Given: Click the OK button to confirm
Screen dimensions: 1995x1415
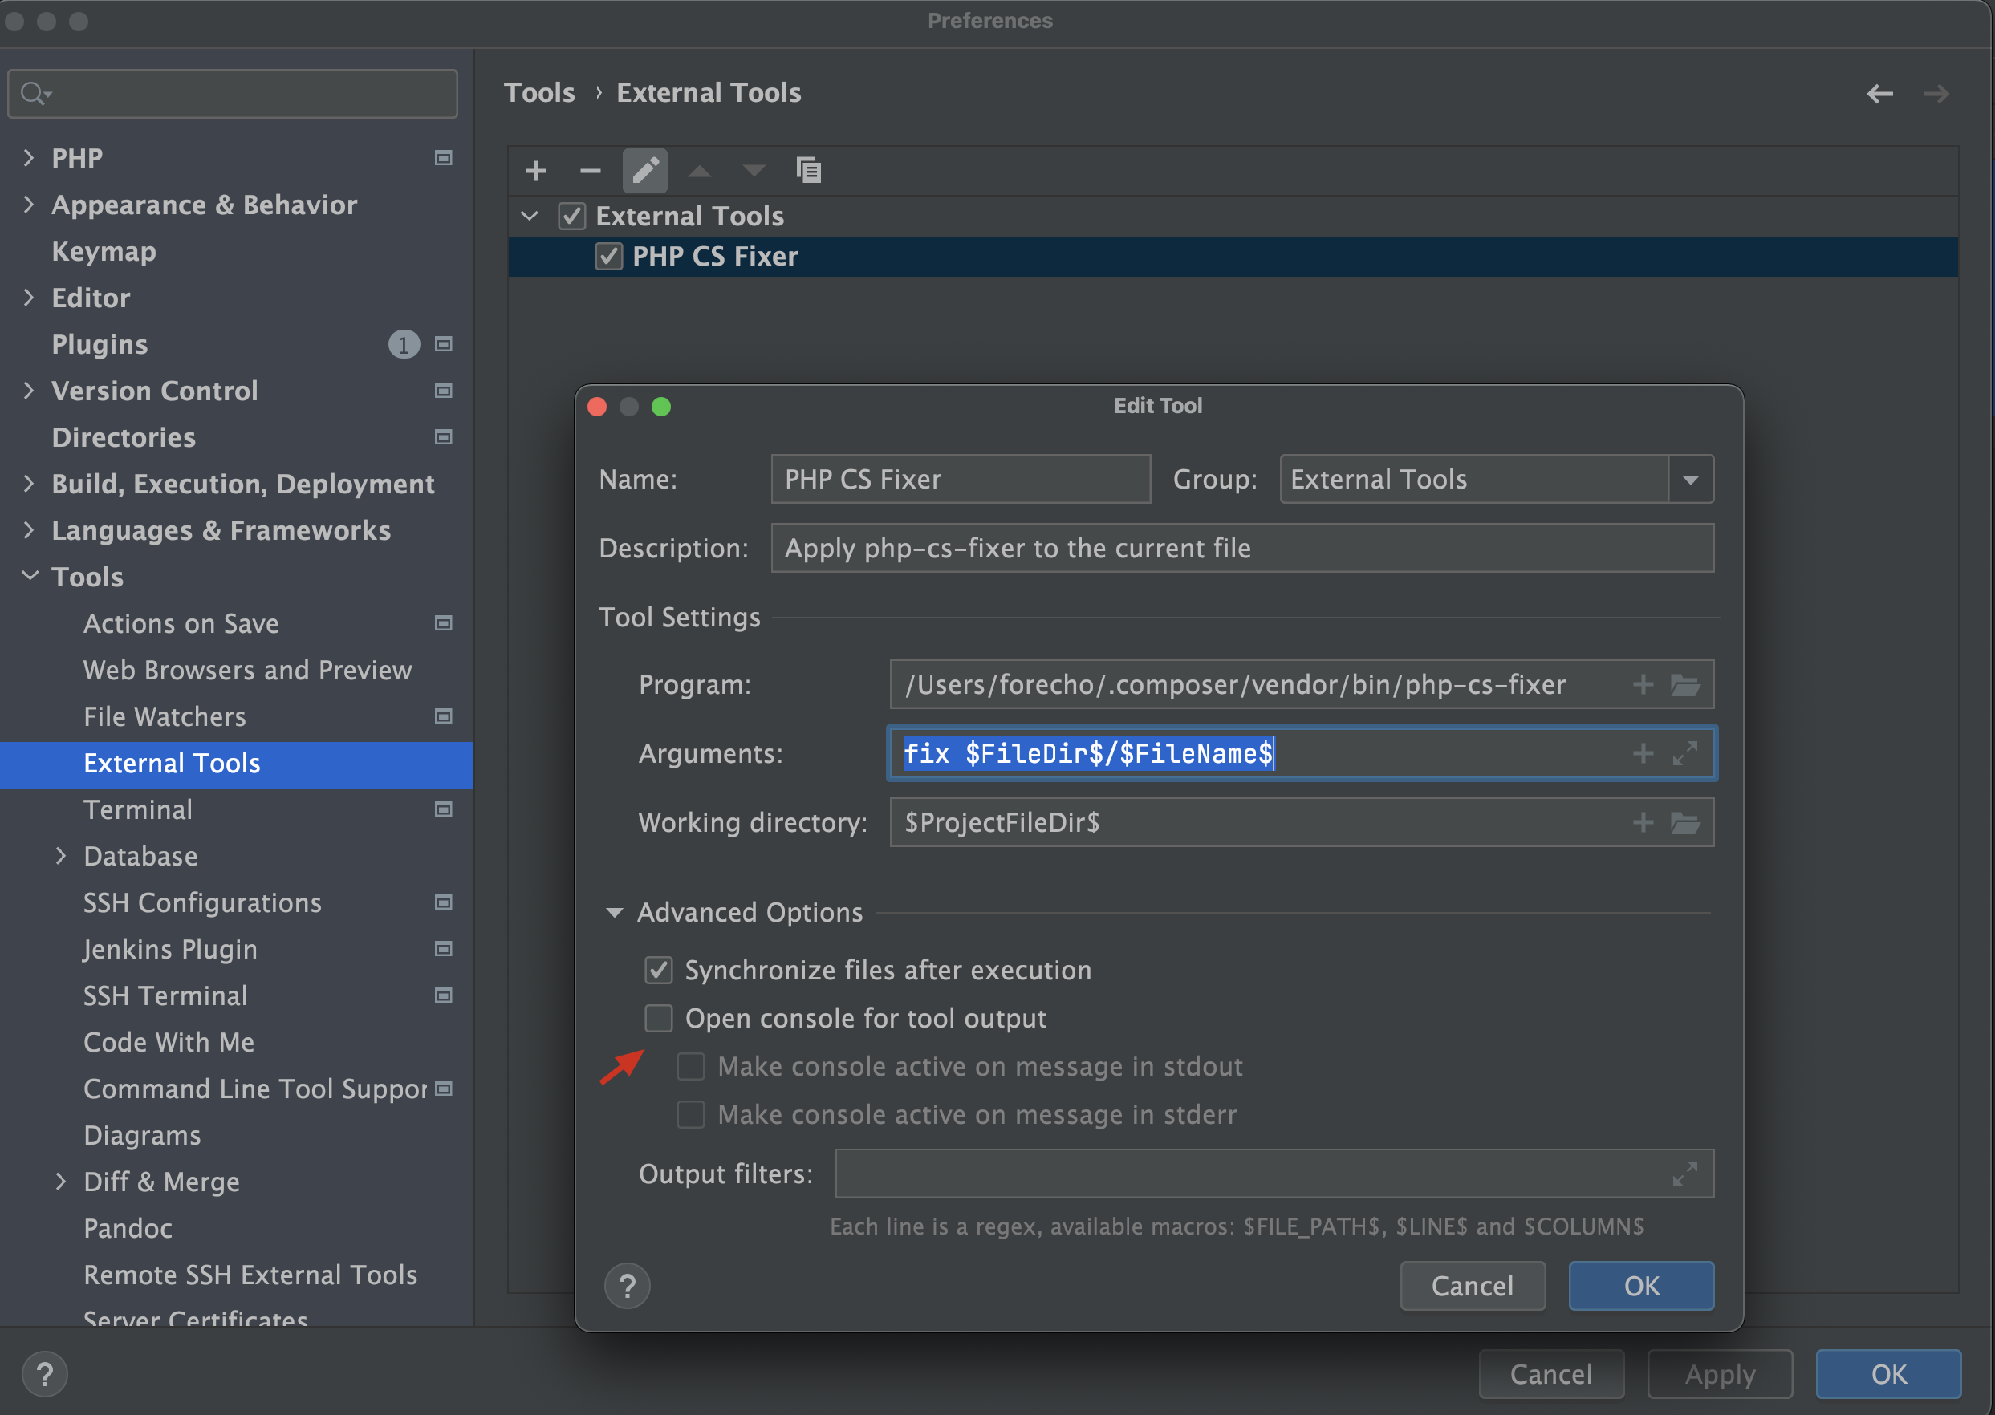Looking at the screenshot, I should [1641, 1283].
